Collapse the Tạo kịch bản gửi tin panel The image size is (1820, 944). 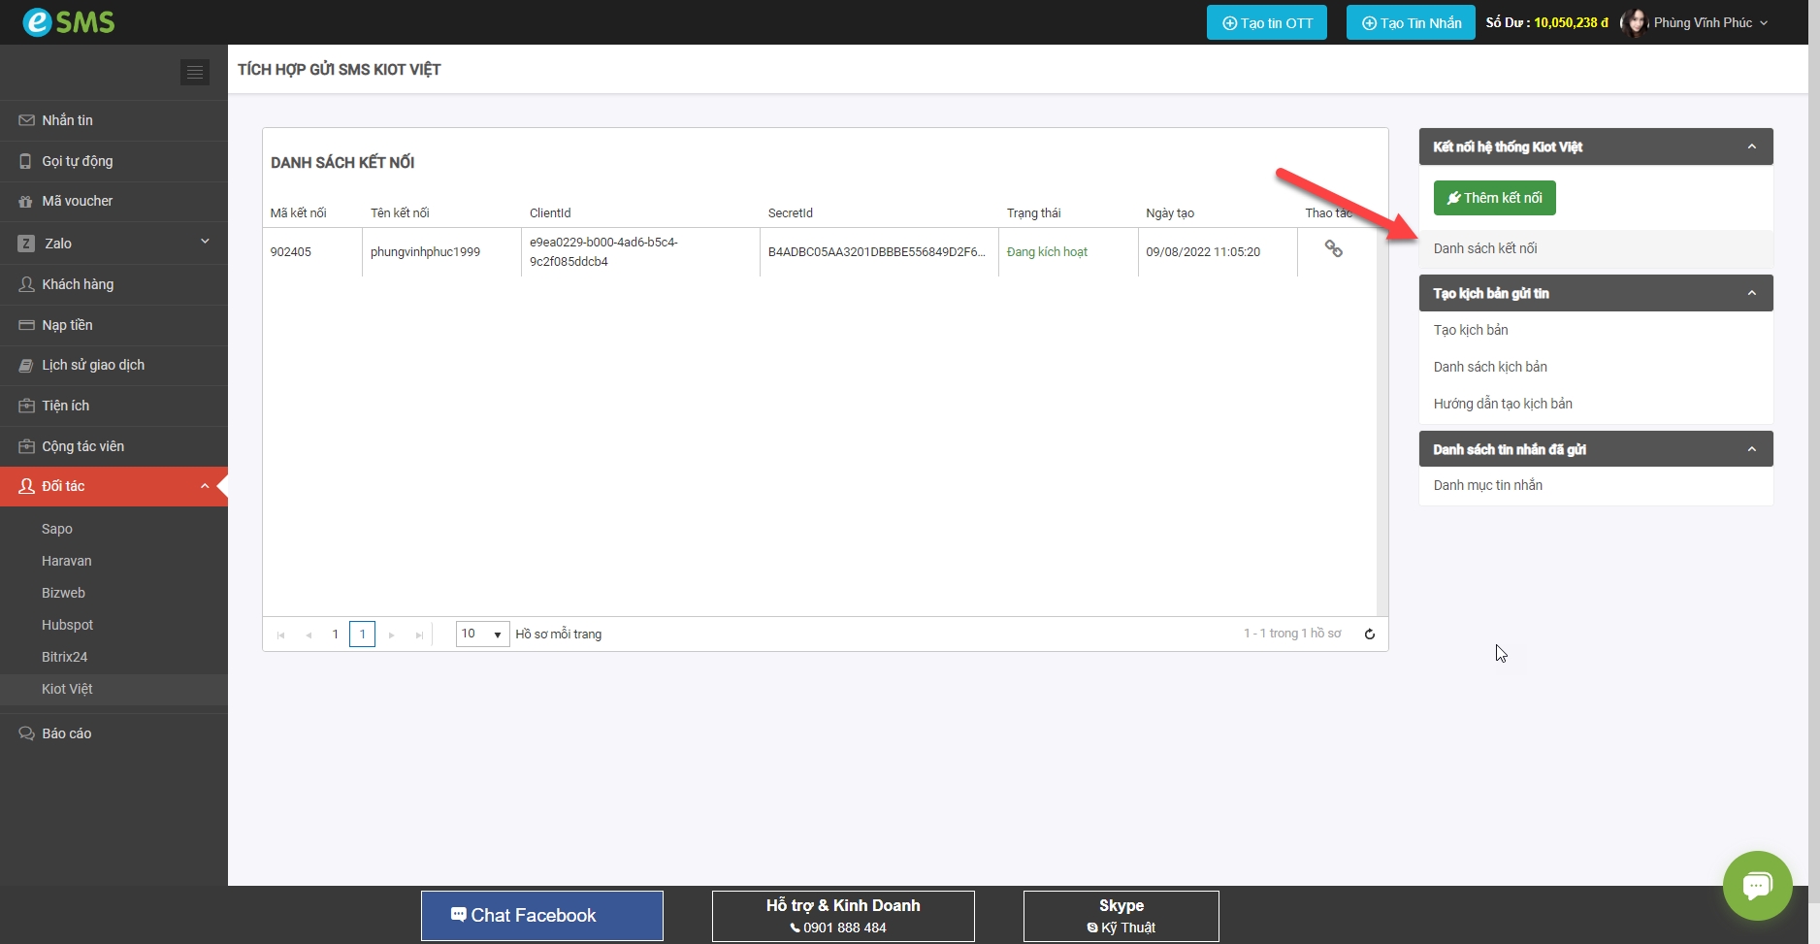(x=1751, y=293)
